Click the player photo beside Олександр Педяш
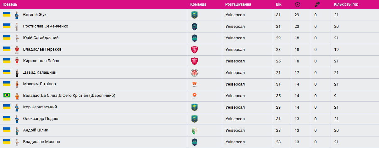The image size is (379, 148). point(17,119)
